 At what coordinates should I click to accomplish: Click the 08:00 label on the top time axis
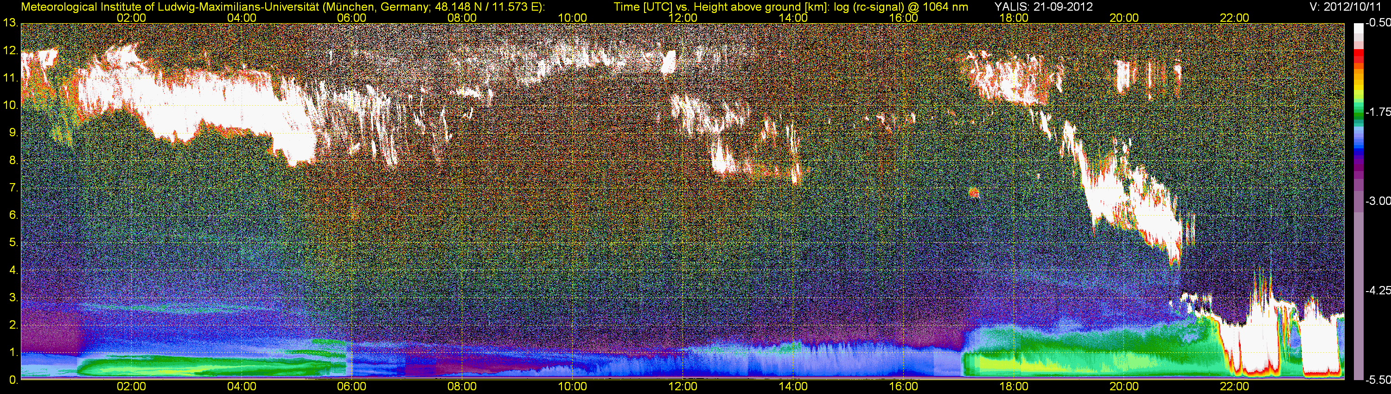point(462,18)
